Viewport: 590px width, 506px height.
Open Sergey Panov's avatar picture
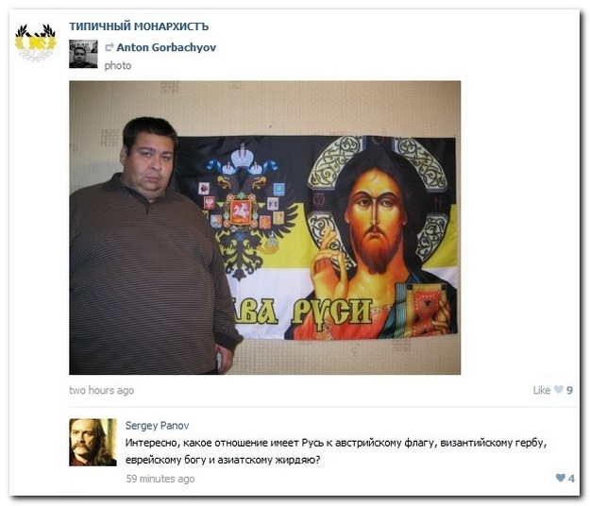coord(93,442)
